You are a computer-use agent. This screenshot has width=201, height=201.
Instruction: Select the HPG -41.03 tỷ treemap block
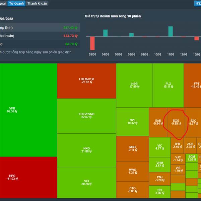pyautogui.click(x=28, y=178)
